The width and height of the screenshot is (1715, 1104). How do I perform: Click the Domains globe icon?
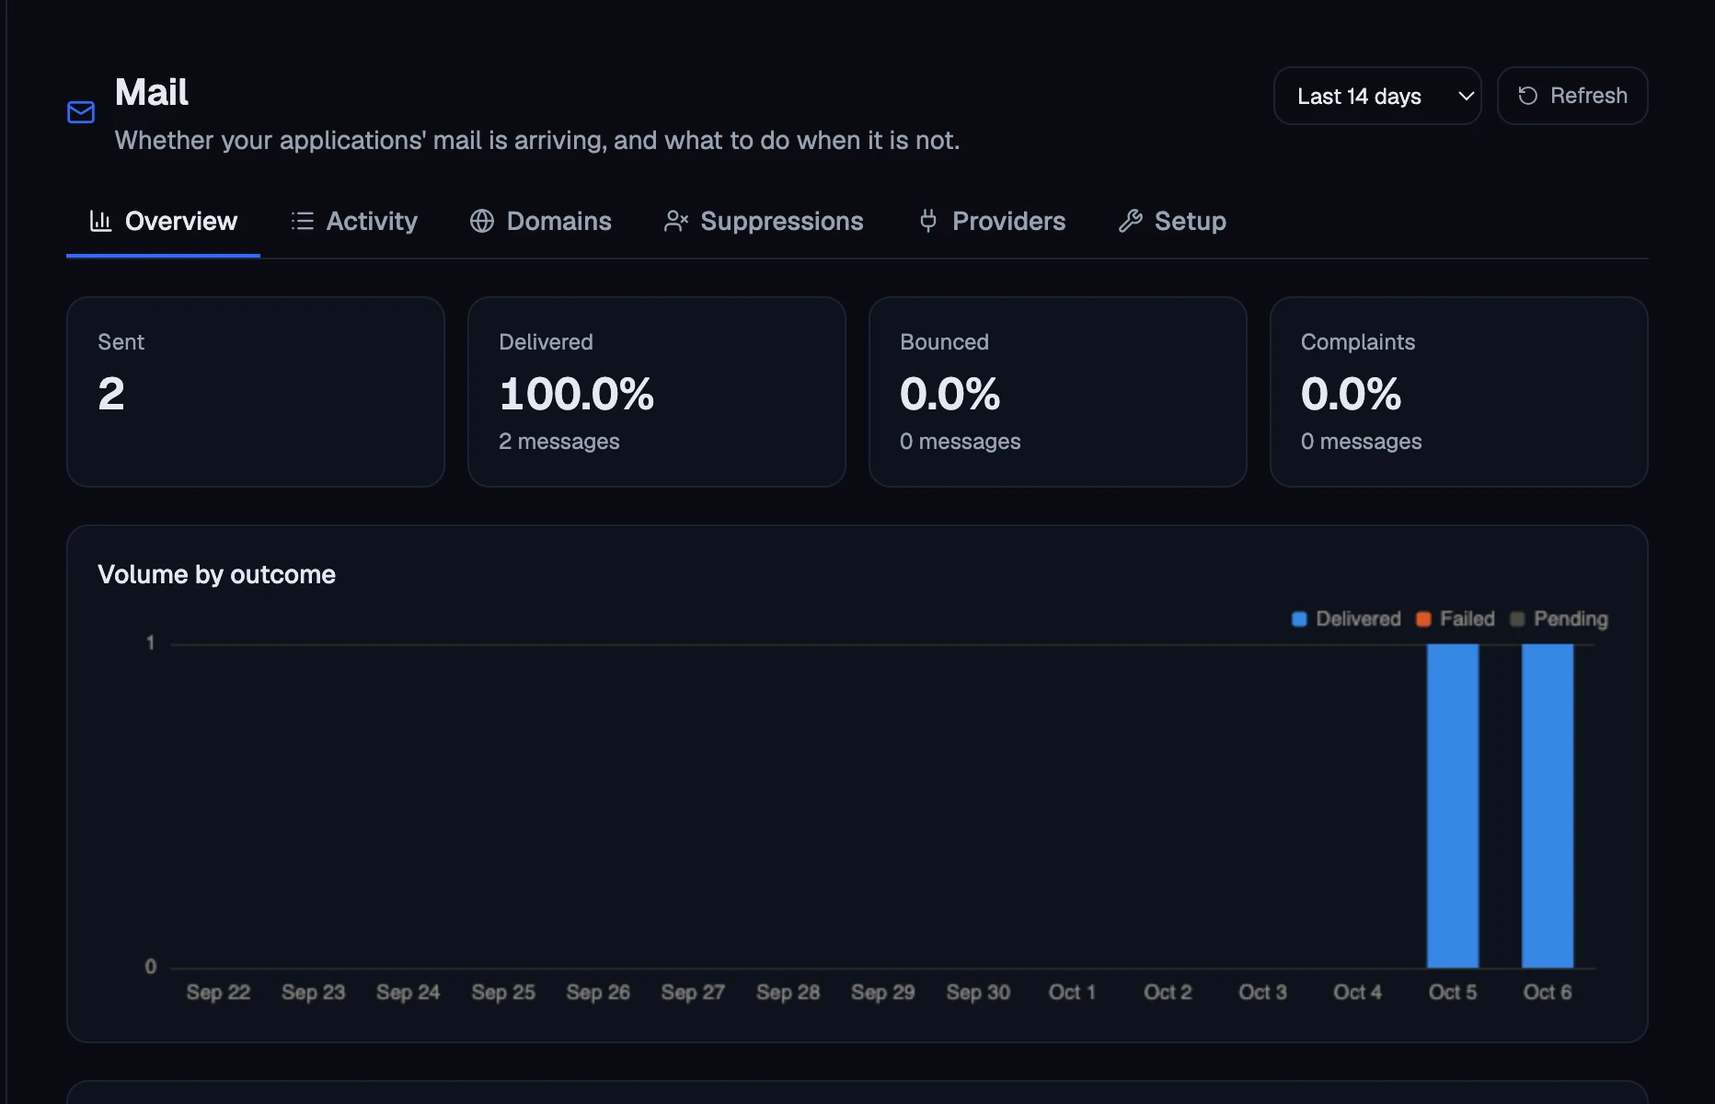[482, 221]
